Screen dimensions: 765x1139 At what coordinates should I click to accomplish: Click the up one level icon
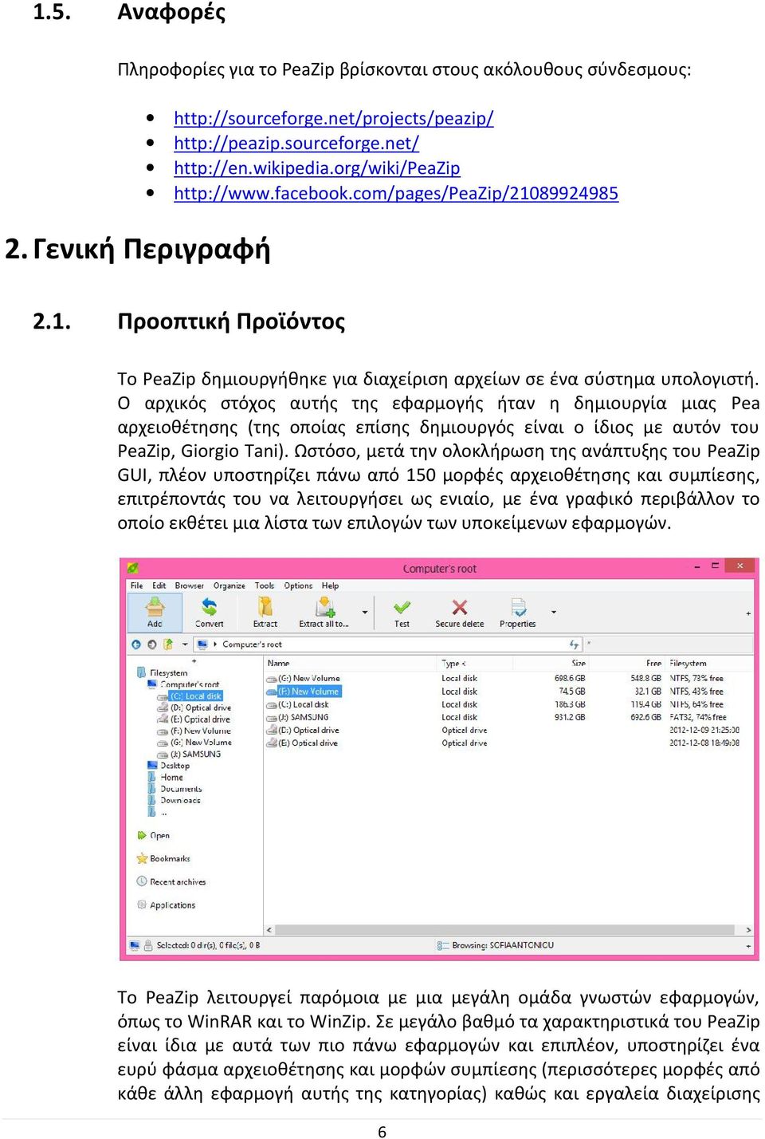click(168, 644)
